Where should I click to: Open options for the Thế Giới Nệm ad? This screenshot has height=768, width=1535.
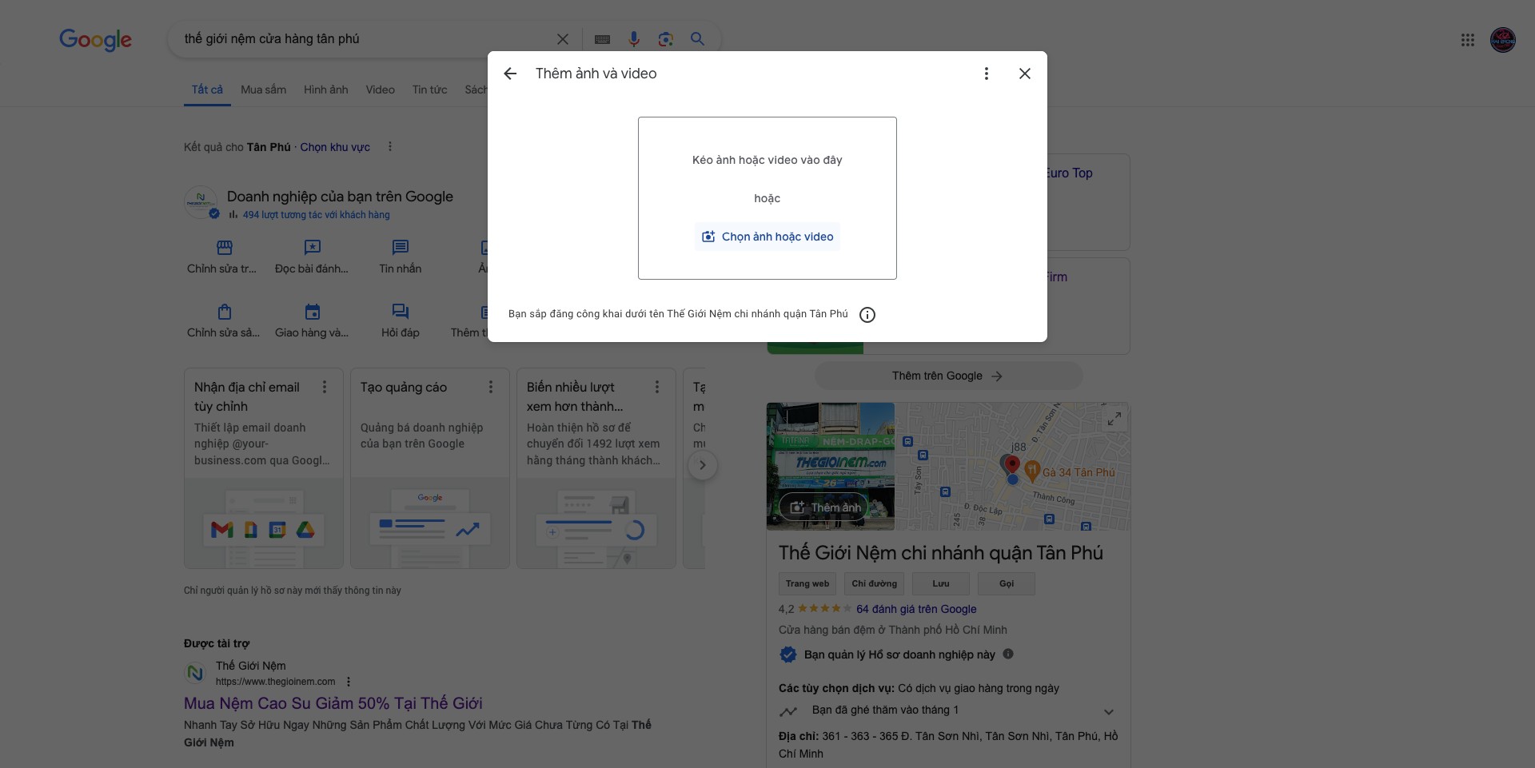click(349, 682)
